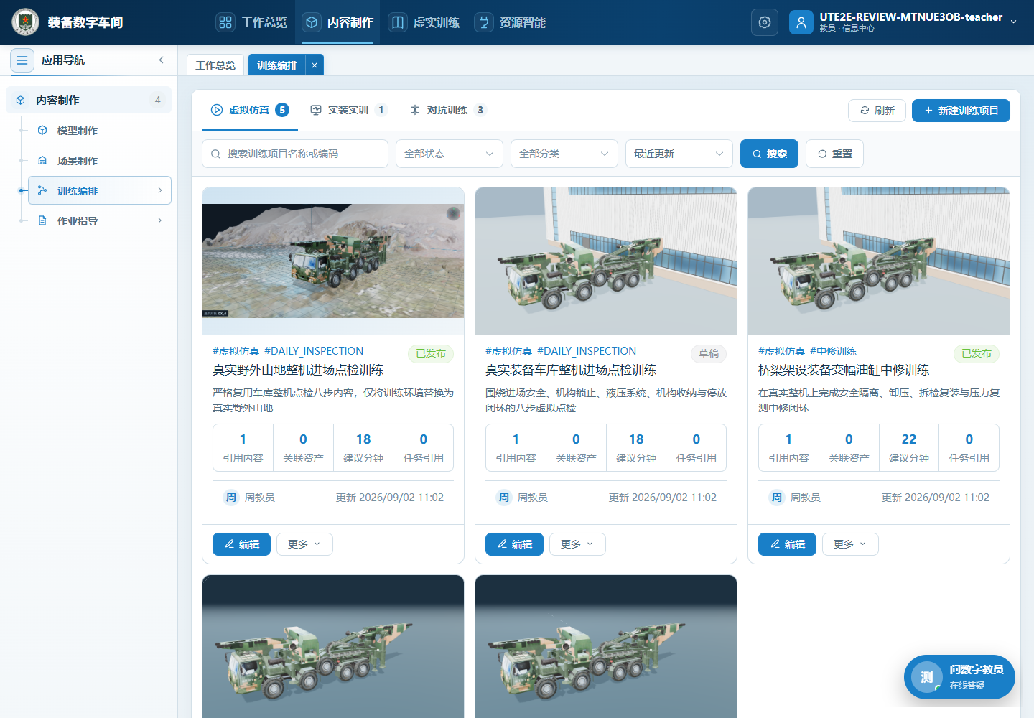Image resolution: width=1034 pixels, height=718 pixels.
Task: Click the 内容制作 sidebar section header
Action: pos(89,101)
